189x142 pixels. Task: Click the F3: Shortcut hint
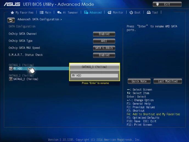[136, 111]
